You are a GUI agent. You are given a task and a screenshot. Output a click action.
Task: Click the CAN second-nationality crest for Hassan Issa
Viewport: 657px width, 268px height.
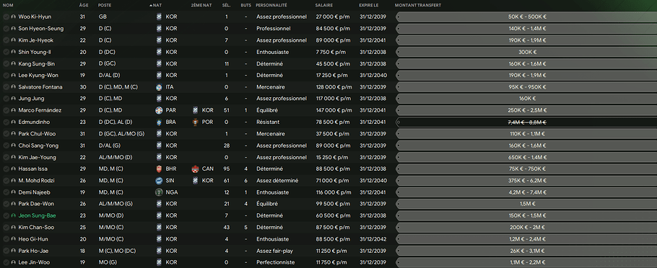(x=195, y=169)
